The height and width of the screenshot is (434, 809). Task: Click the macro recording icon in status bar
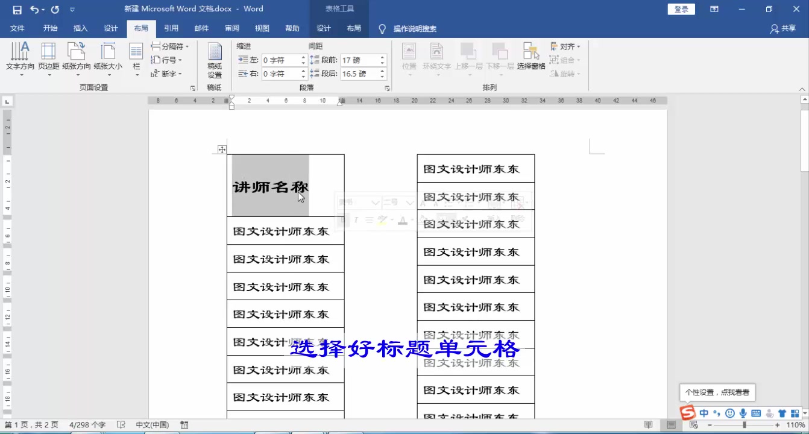coord(184,425)
